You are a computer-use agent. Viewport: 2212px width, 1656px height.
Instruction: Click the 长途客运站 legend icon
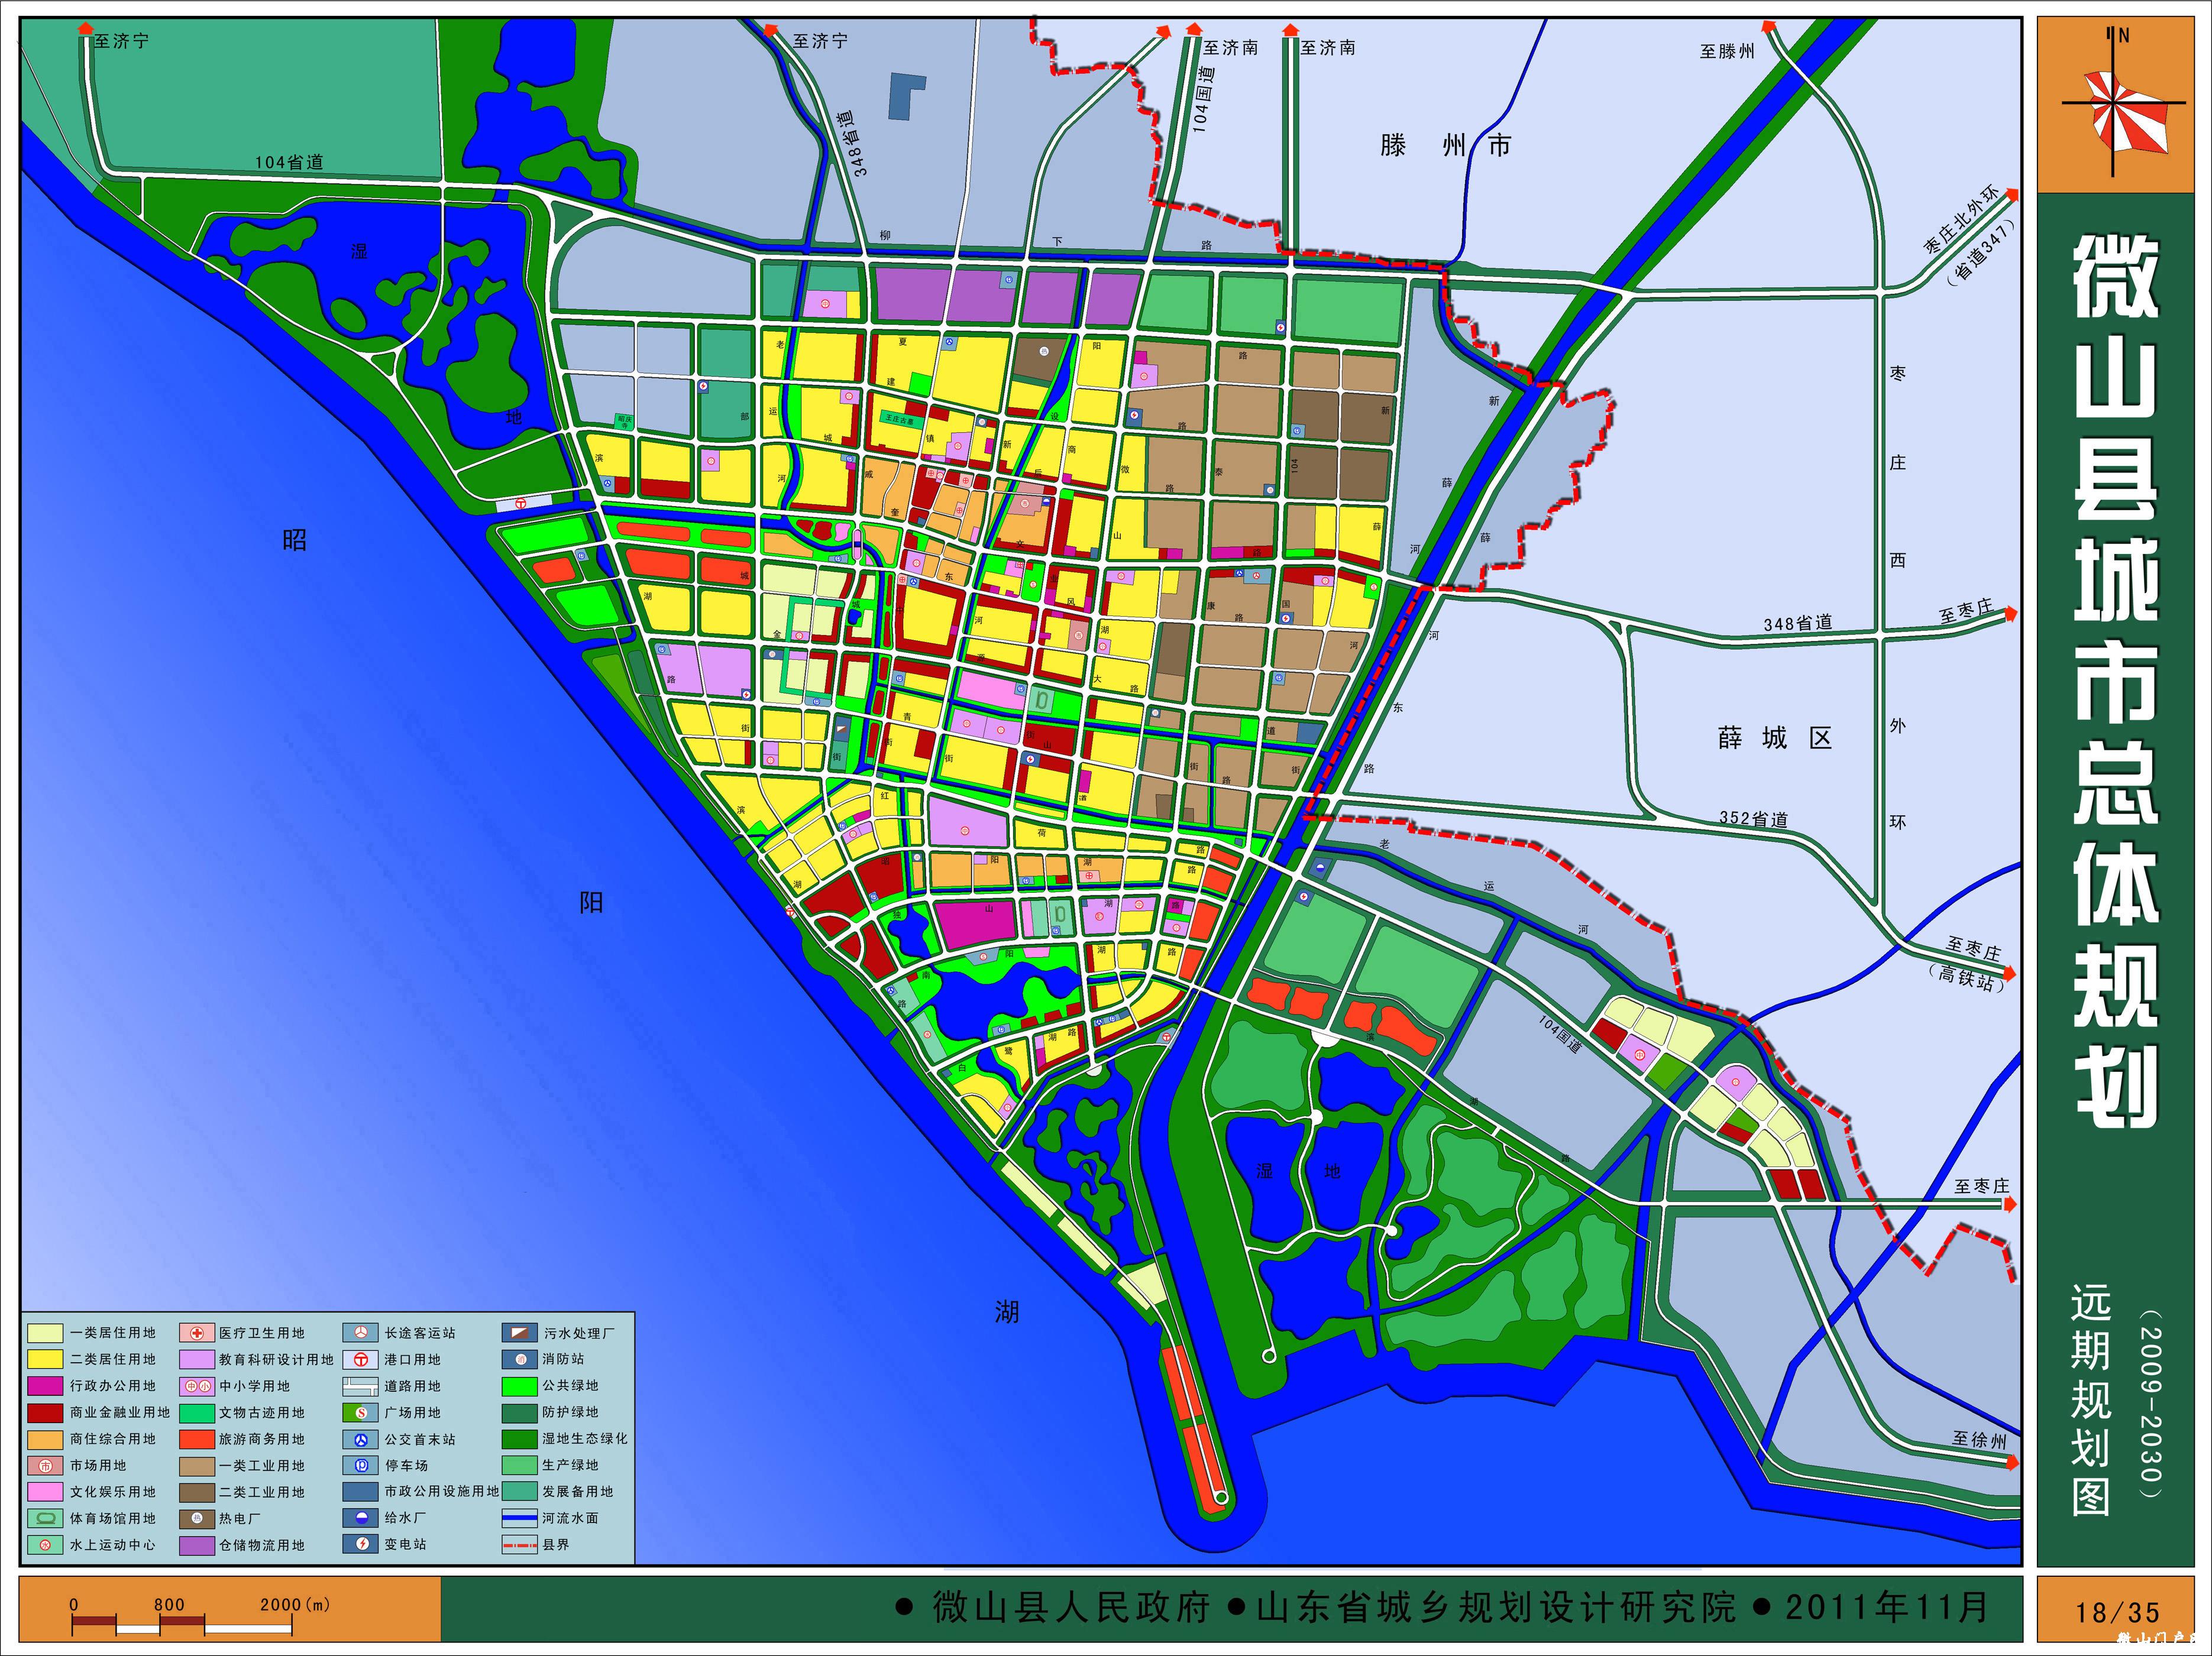pyautogui.click(x=360, y=1333)
